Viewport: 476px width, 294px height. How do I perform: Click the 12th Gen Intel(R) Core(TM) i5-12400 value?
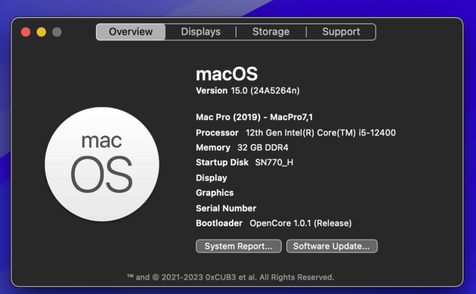click(x=321, y=133)
